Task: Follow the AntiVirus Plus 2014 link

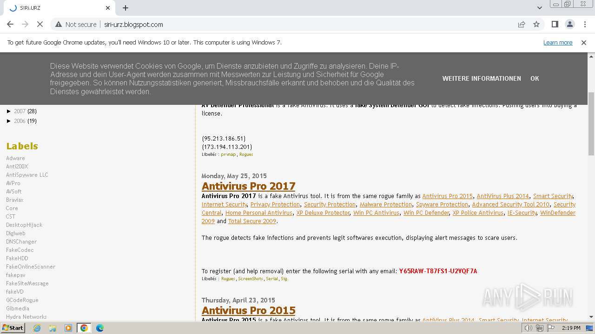Action: (502, 196)
